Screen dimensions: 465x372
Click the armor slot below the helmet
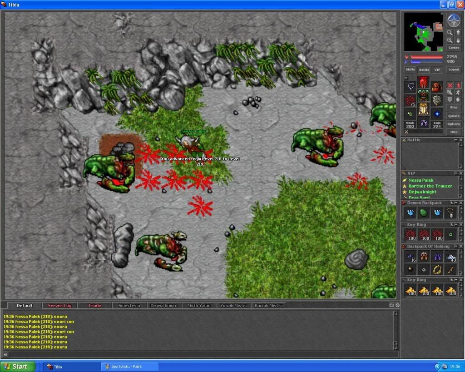point(424,95)
